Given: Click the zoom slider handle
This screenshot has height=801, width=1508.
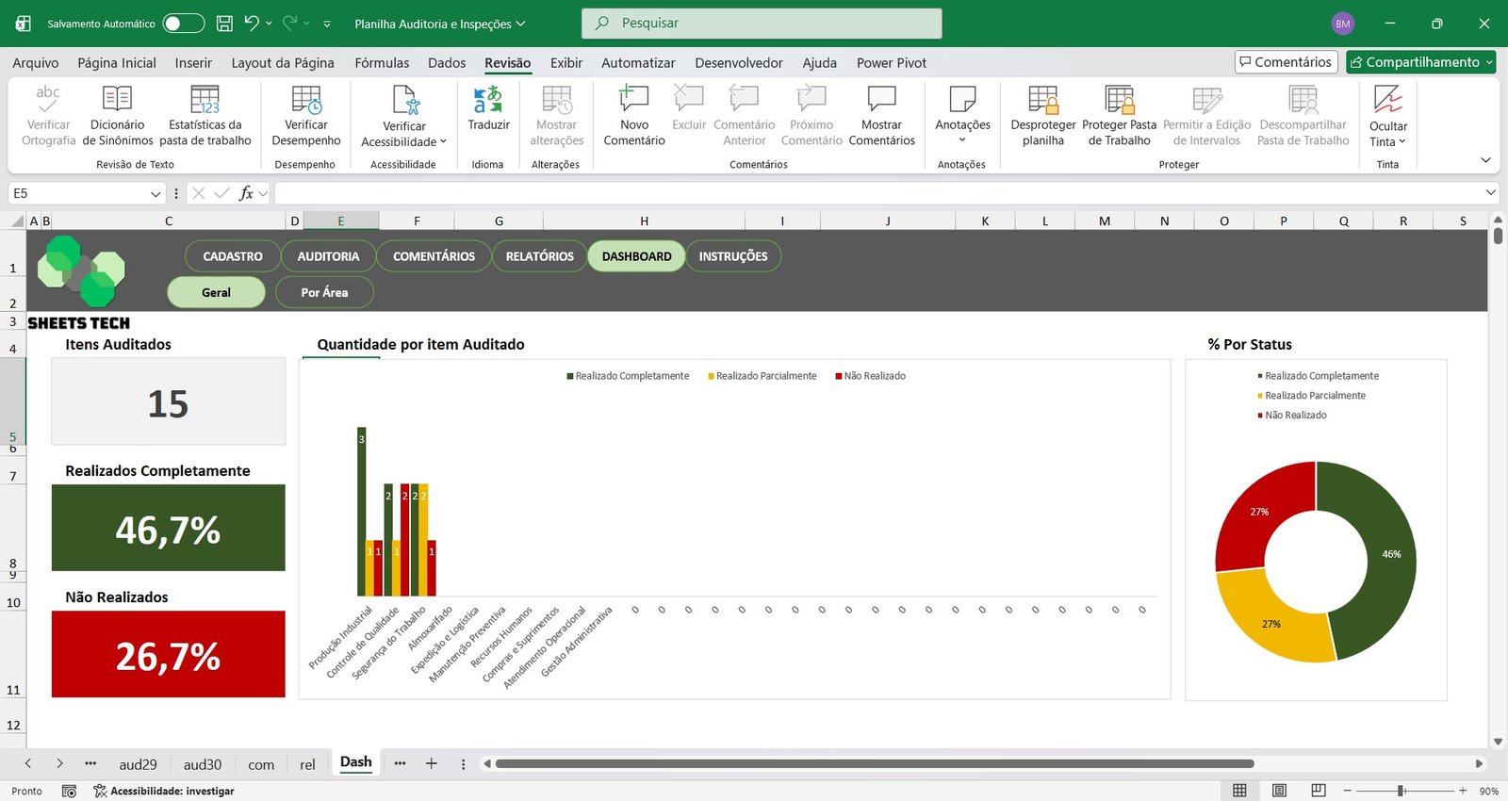Looking at the screenshot, I should 1401,791.
